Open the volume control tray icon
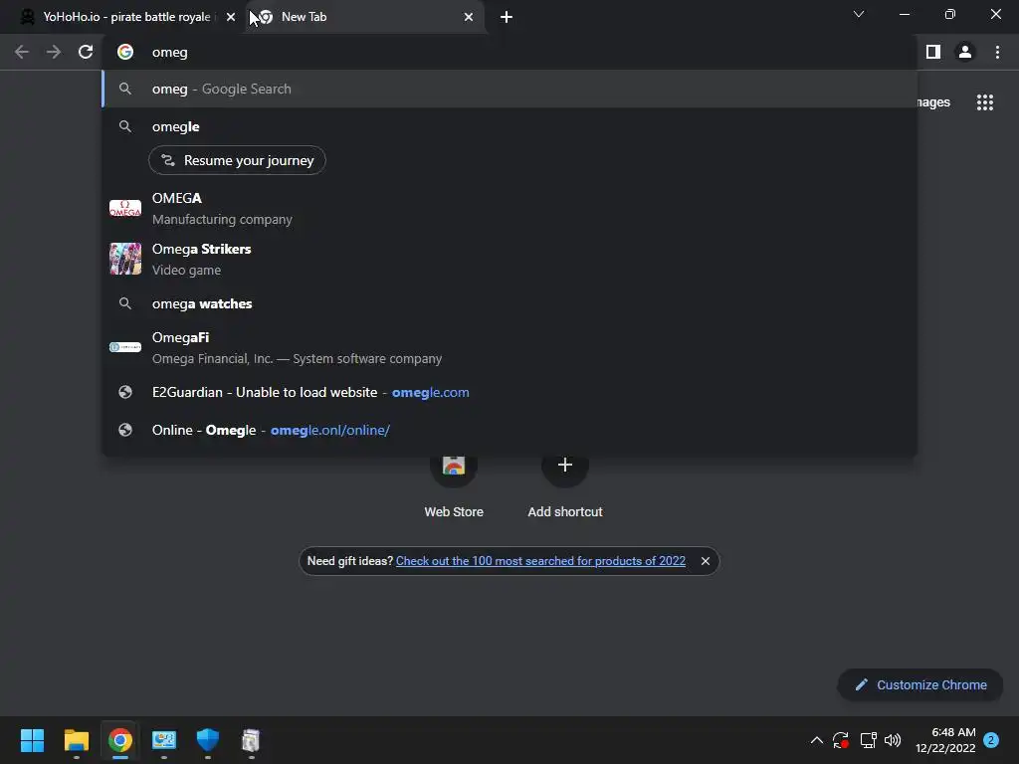 tap(893, 740)
